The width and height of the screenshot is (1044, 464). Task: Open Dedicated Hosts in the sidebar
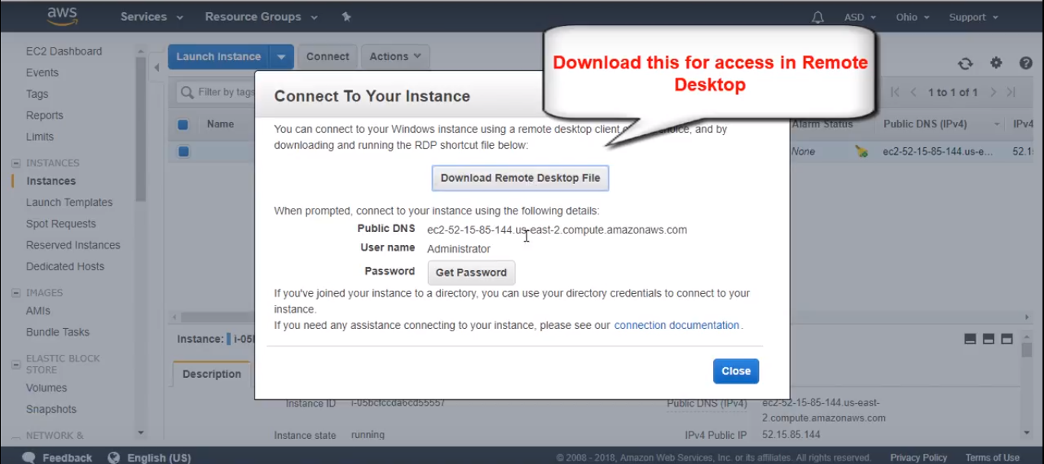(65, 266)
